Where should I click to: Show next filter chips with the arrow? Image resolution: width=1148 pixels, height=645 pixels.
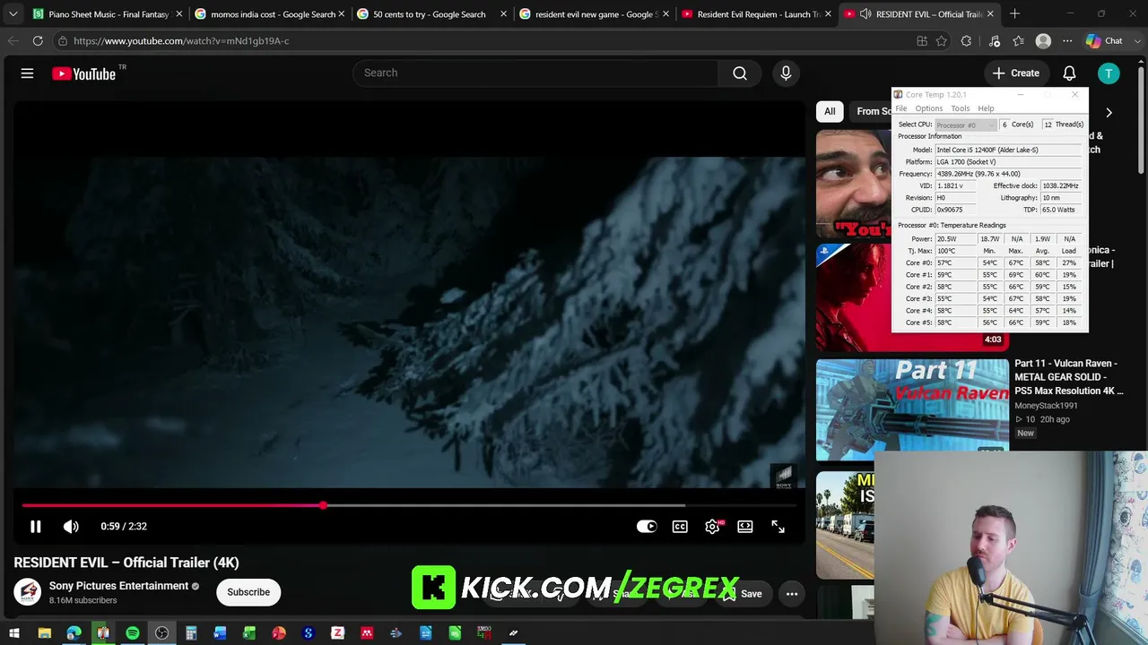pyautogui.click(x=1109, y=113)
